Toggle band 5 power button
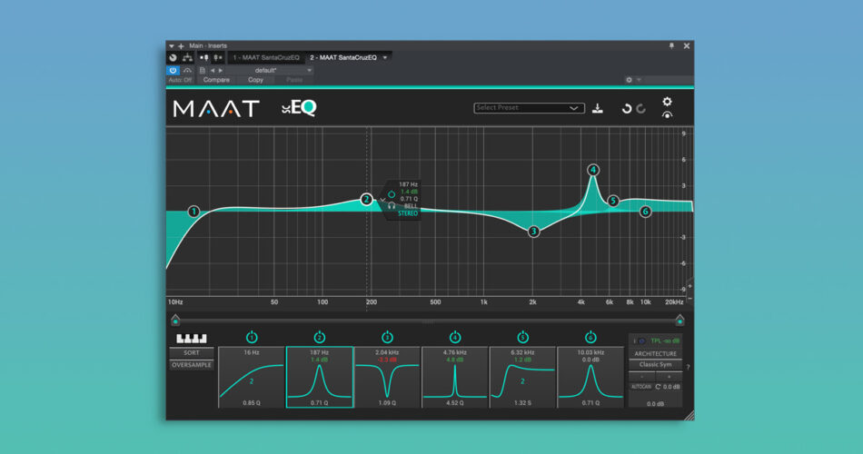The height and width of the screenshot is (454, 863). 522,337
